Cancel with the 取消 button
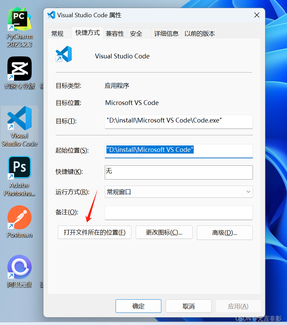This screenshot has width=287, height=325. tap(189, 306)
